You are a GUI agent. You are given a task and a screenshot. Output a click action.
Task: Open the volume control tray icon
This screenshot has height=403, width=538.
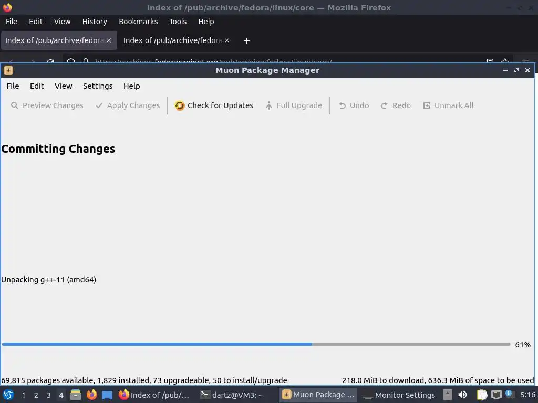[x=462, y=395]
